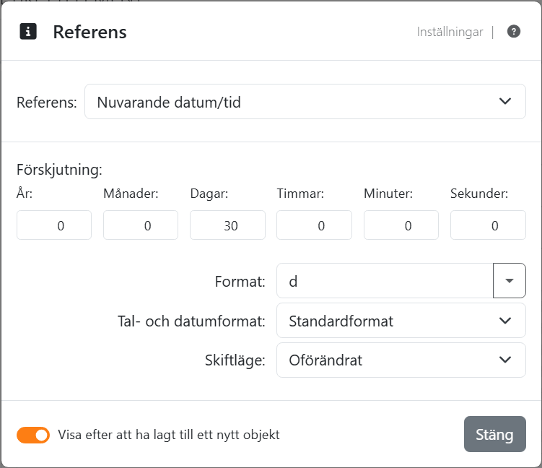Click the År offset field
The height and width of the screenshot is (468, 542).
click(54, 225)
